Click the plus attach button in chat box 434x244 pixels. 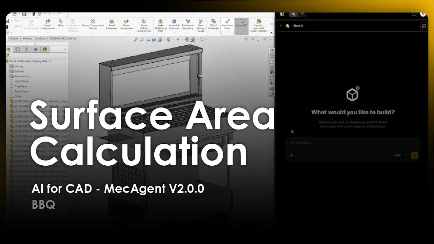pyautogui.click(x=292, y=156)
